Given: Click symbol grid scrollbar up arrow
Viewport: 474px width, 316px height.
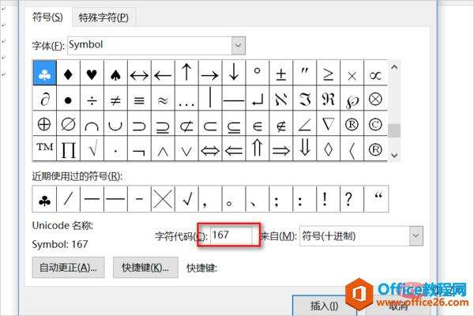Looking at the screenshot, I should 394,67.
